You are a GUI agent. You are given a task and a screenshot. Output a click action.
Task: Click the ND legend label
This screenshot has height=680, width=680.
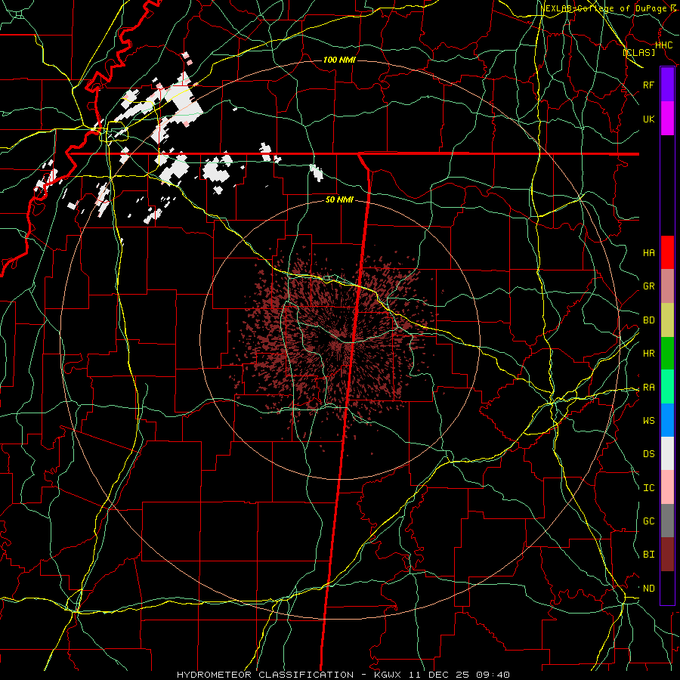pyautogui.click(x=649, y=589)
